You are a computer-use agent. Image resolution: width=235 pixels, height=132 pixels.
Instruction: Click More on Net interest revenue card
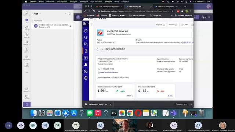[x=130, y=96]
